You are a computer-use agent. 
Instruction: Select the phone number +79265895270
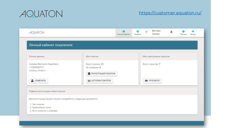coord(36,67)
